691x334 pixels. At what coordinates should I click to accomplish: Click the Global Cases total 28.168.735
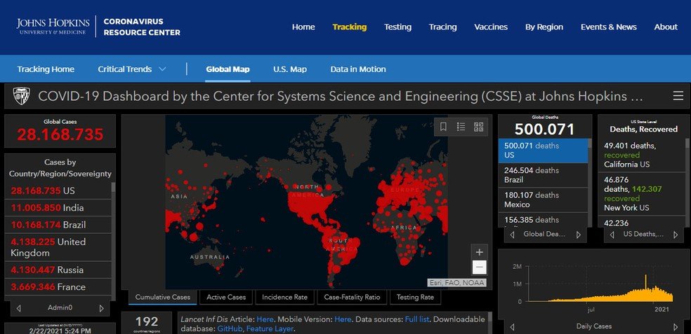pyautogui.click(x=60, y=135)
